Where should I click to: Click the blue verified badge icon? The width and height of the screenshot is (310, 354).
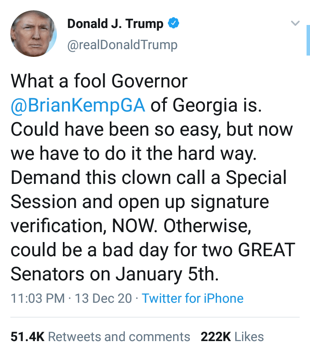pyautogui.click(x=173, y=24)
